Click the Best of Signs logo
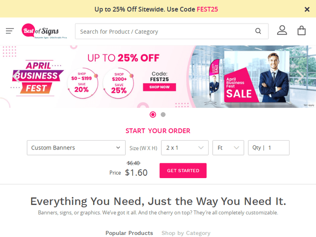 pos(41,31)
